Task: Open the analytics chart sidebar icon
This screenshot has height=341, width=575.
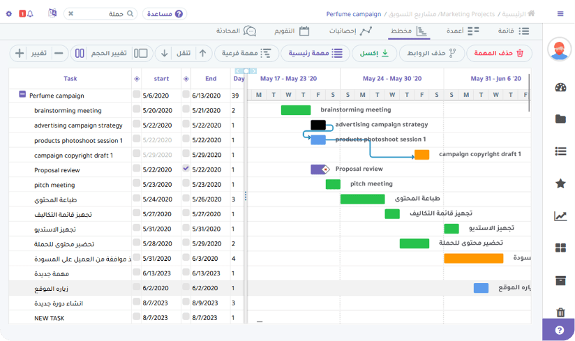Action: click(560, 215)
